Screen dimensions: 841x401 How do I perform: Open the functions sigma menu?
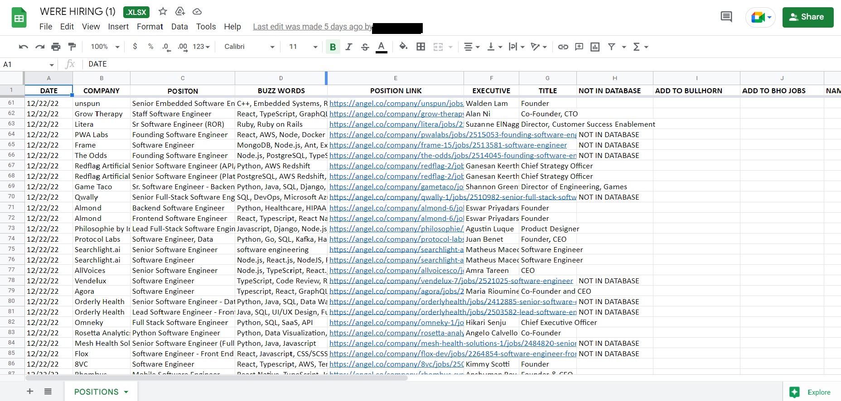pyautogui.click(x=640, y=47)
